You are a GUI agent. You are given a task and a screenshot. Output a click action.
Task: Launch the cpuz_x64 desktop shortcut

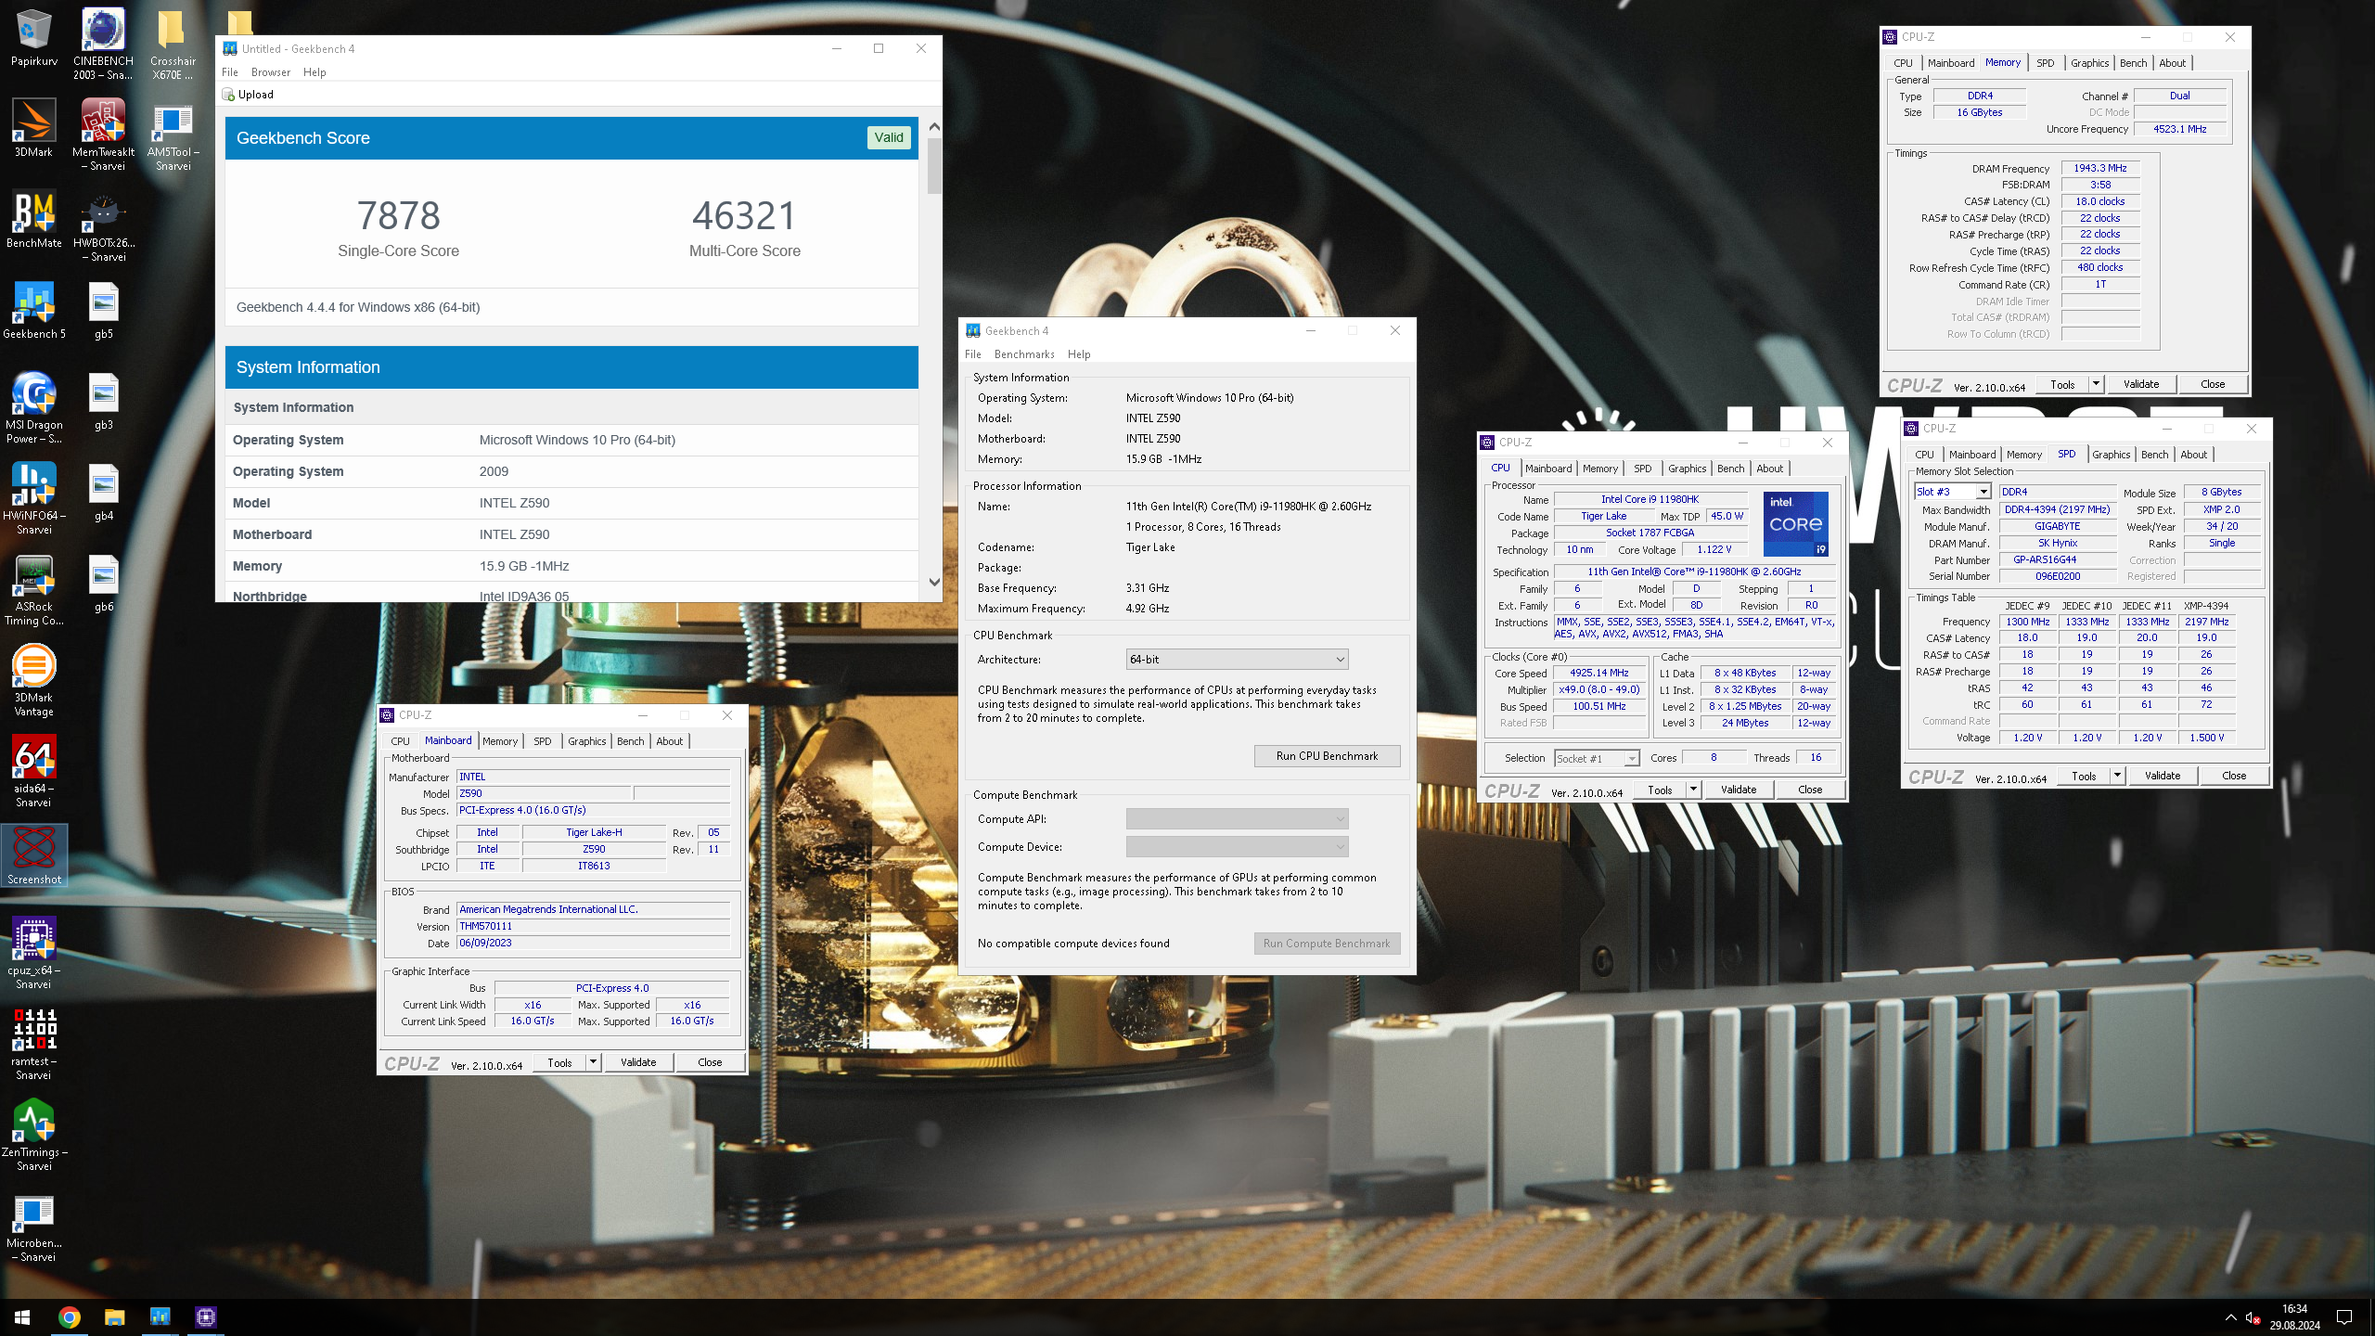(x=33, y=952)
